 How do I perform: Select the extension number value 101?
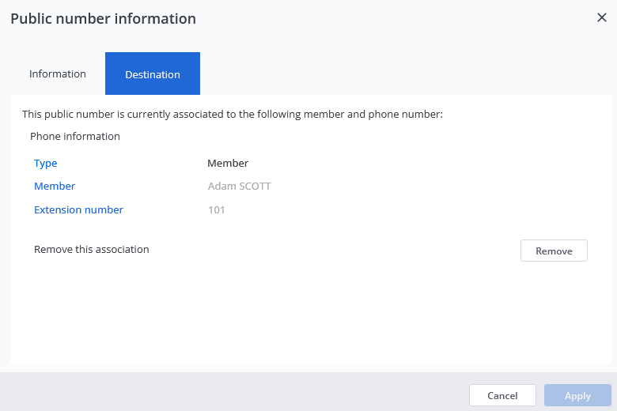(216, 210)
